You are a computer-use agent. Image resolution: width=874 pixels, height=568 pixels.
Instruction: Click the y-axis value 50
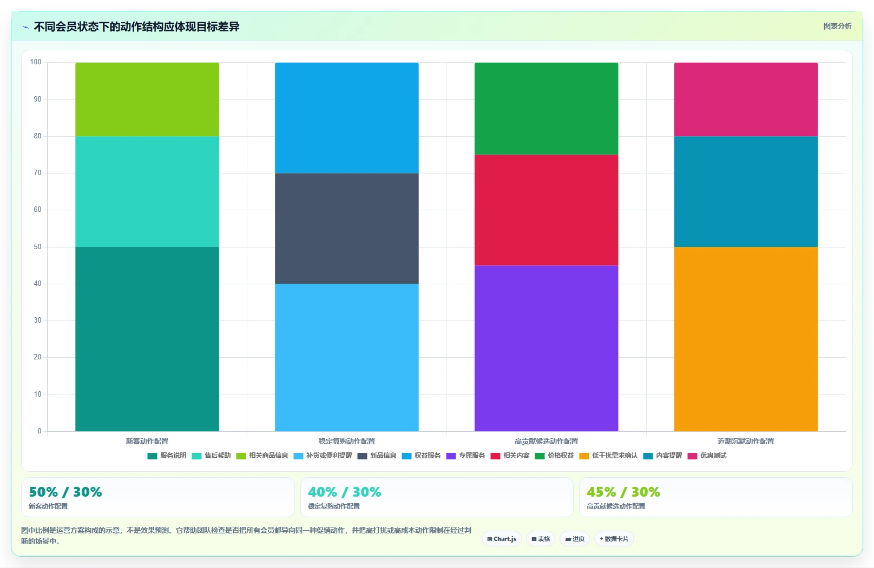tap(37, 247)
